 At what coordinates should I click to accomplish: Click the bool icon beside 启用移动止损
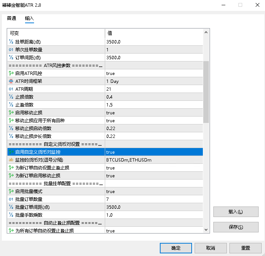pyautogui.click(x=11, y=112)
